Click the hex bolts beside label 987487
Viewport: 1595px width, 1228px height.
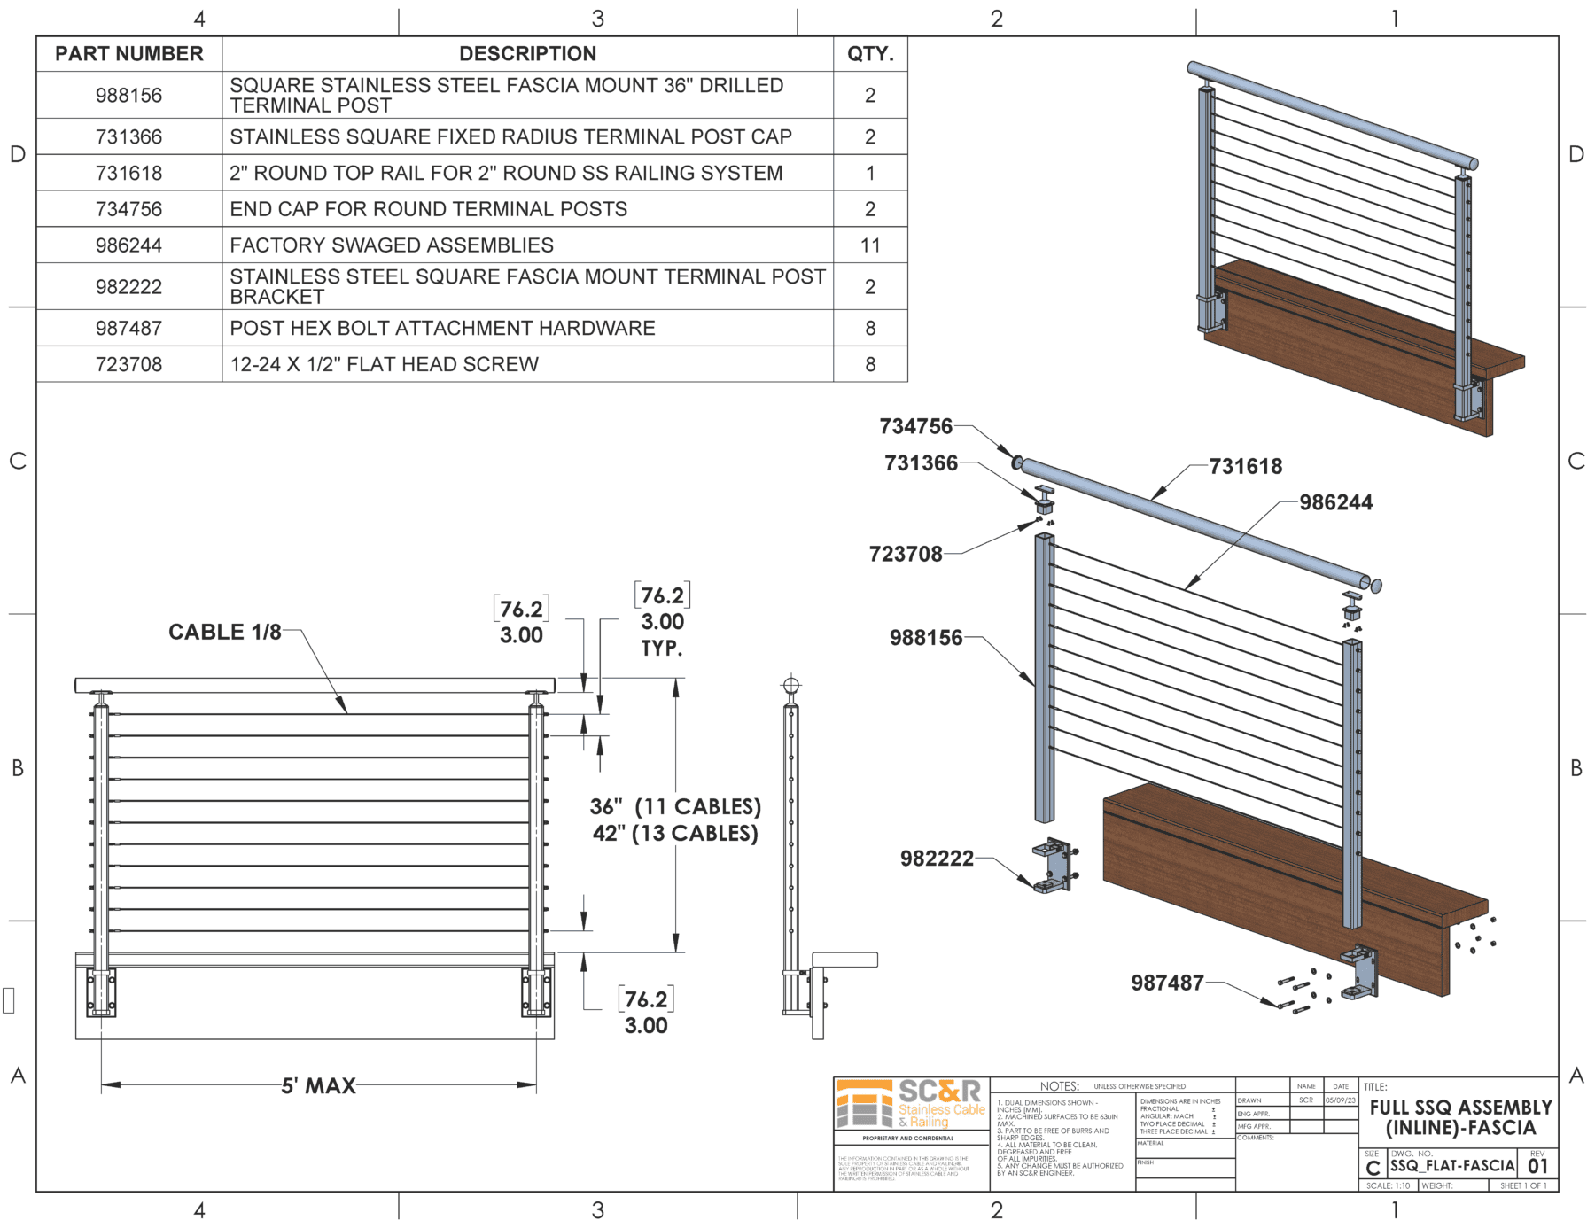(1295, 994)
